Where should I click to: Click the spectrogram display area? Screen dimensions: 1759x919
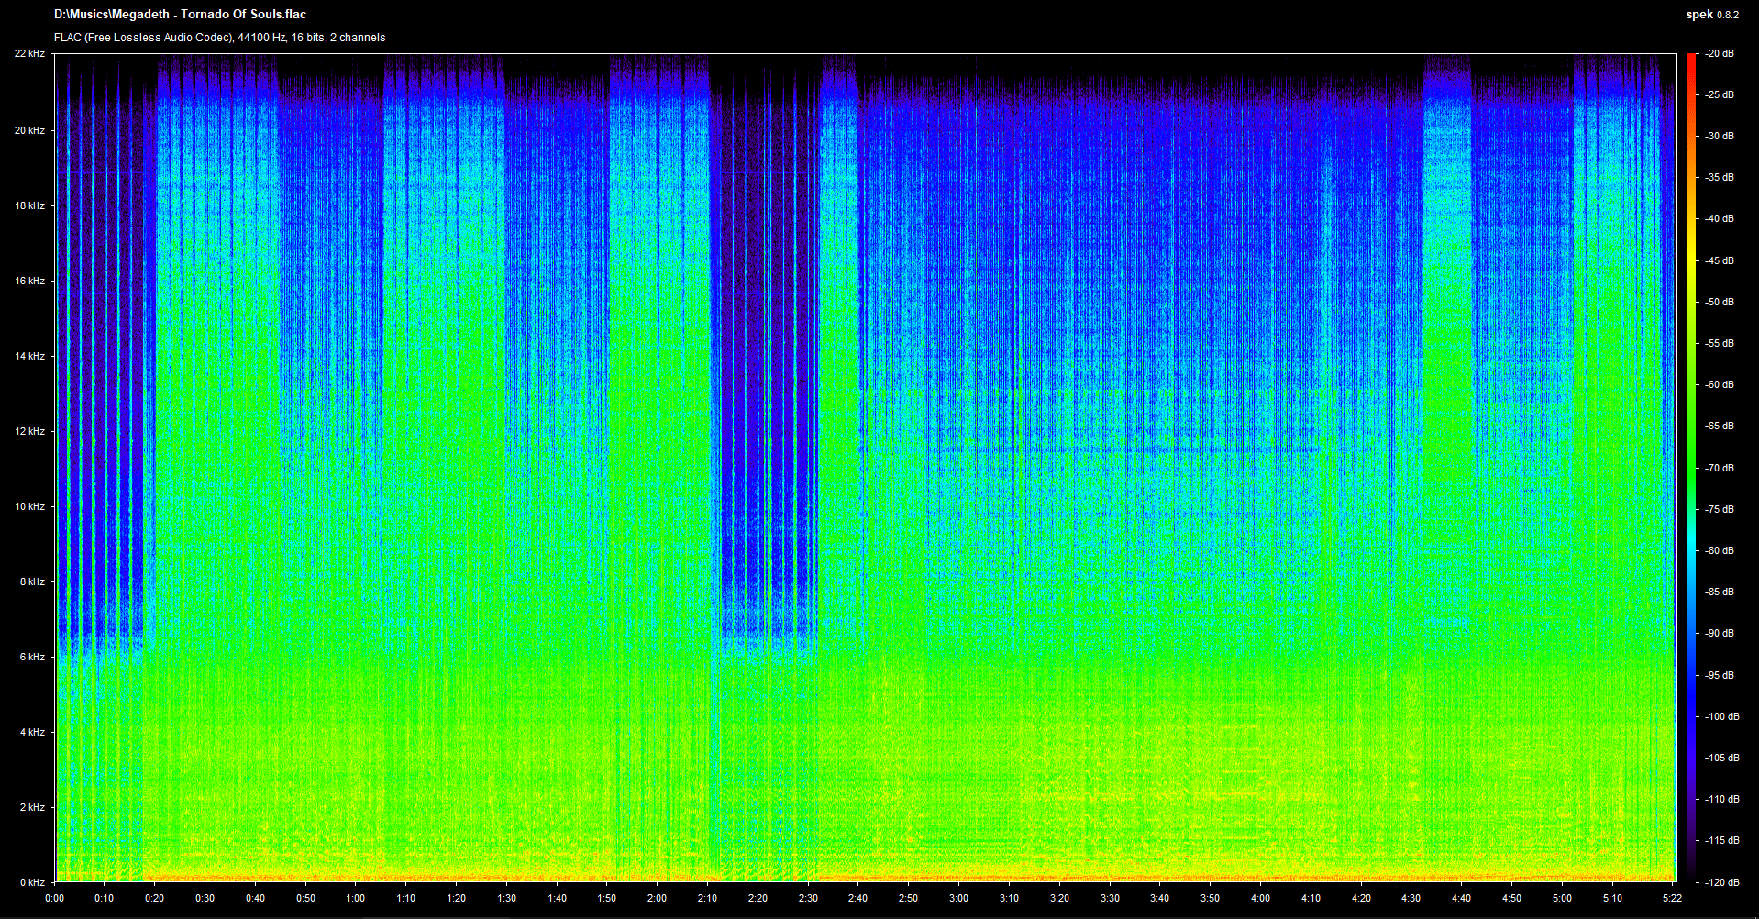click(x=866, y=468)
